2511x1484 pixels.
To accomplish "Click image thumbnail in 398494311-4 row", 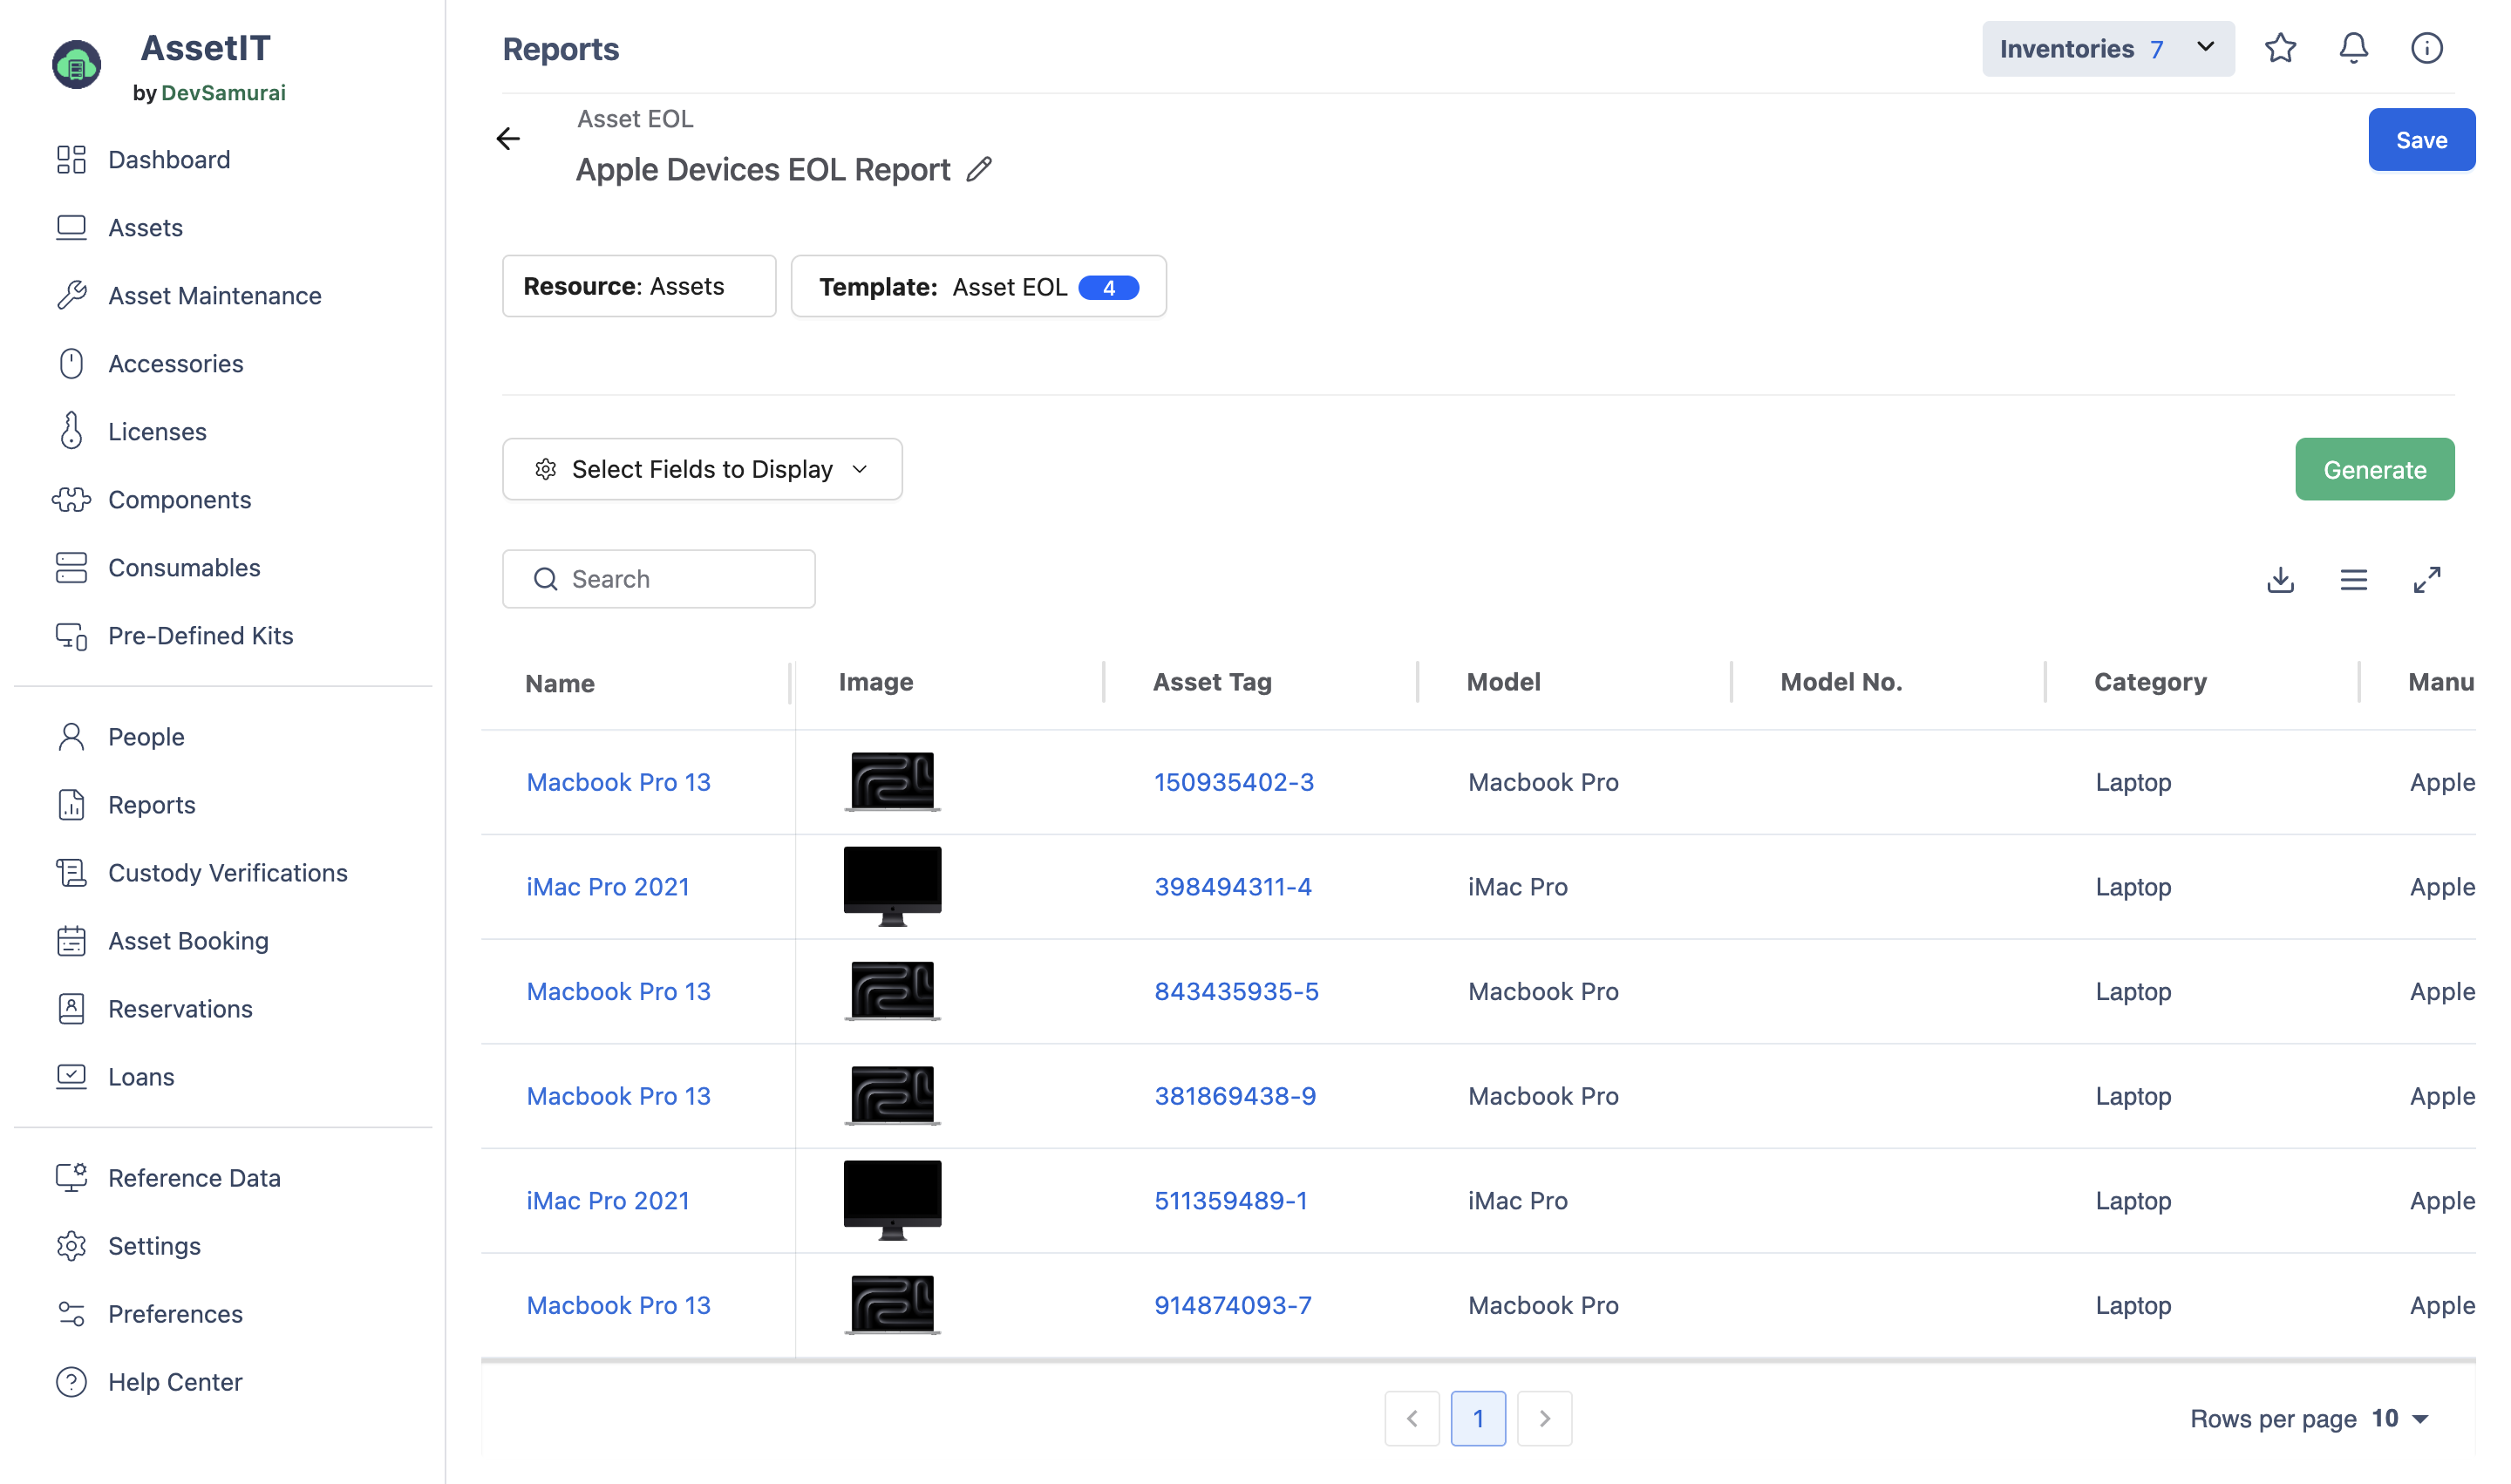I will [892, 886].
